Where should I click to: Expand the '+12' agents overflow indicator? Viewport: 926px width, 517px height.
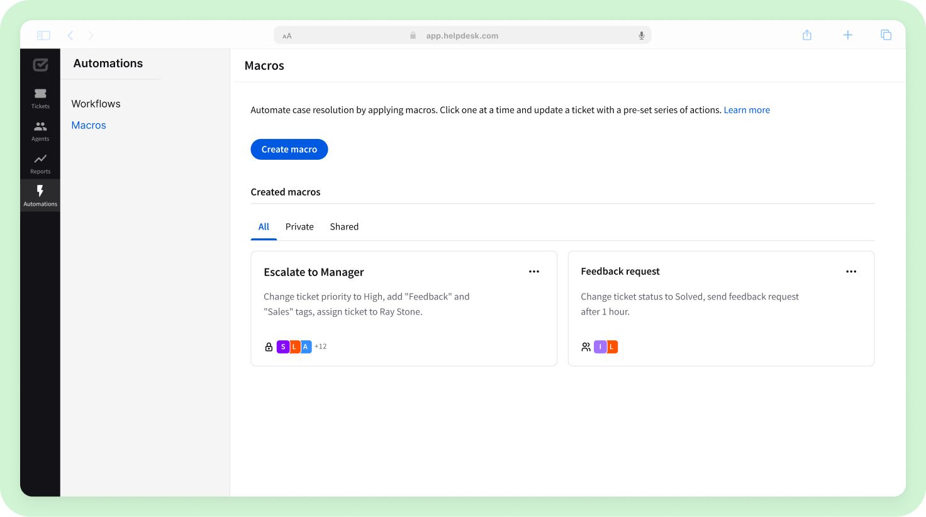click(320, 347)
